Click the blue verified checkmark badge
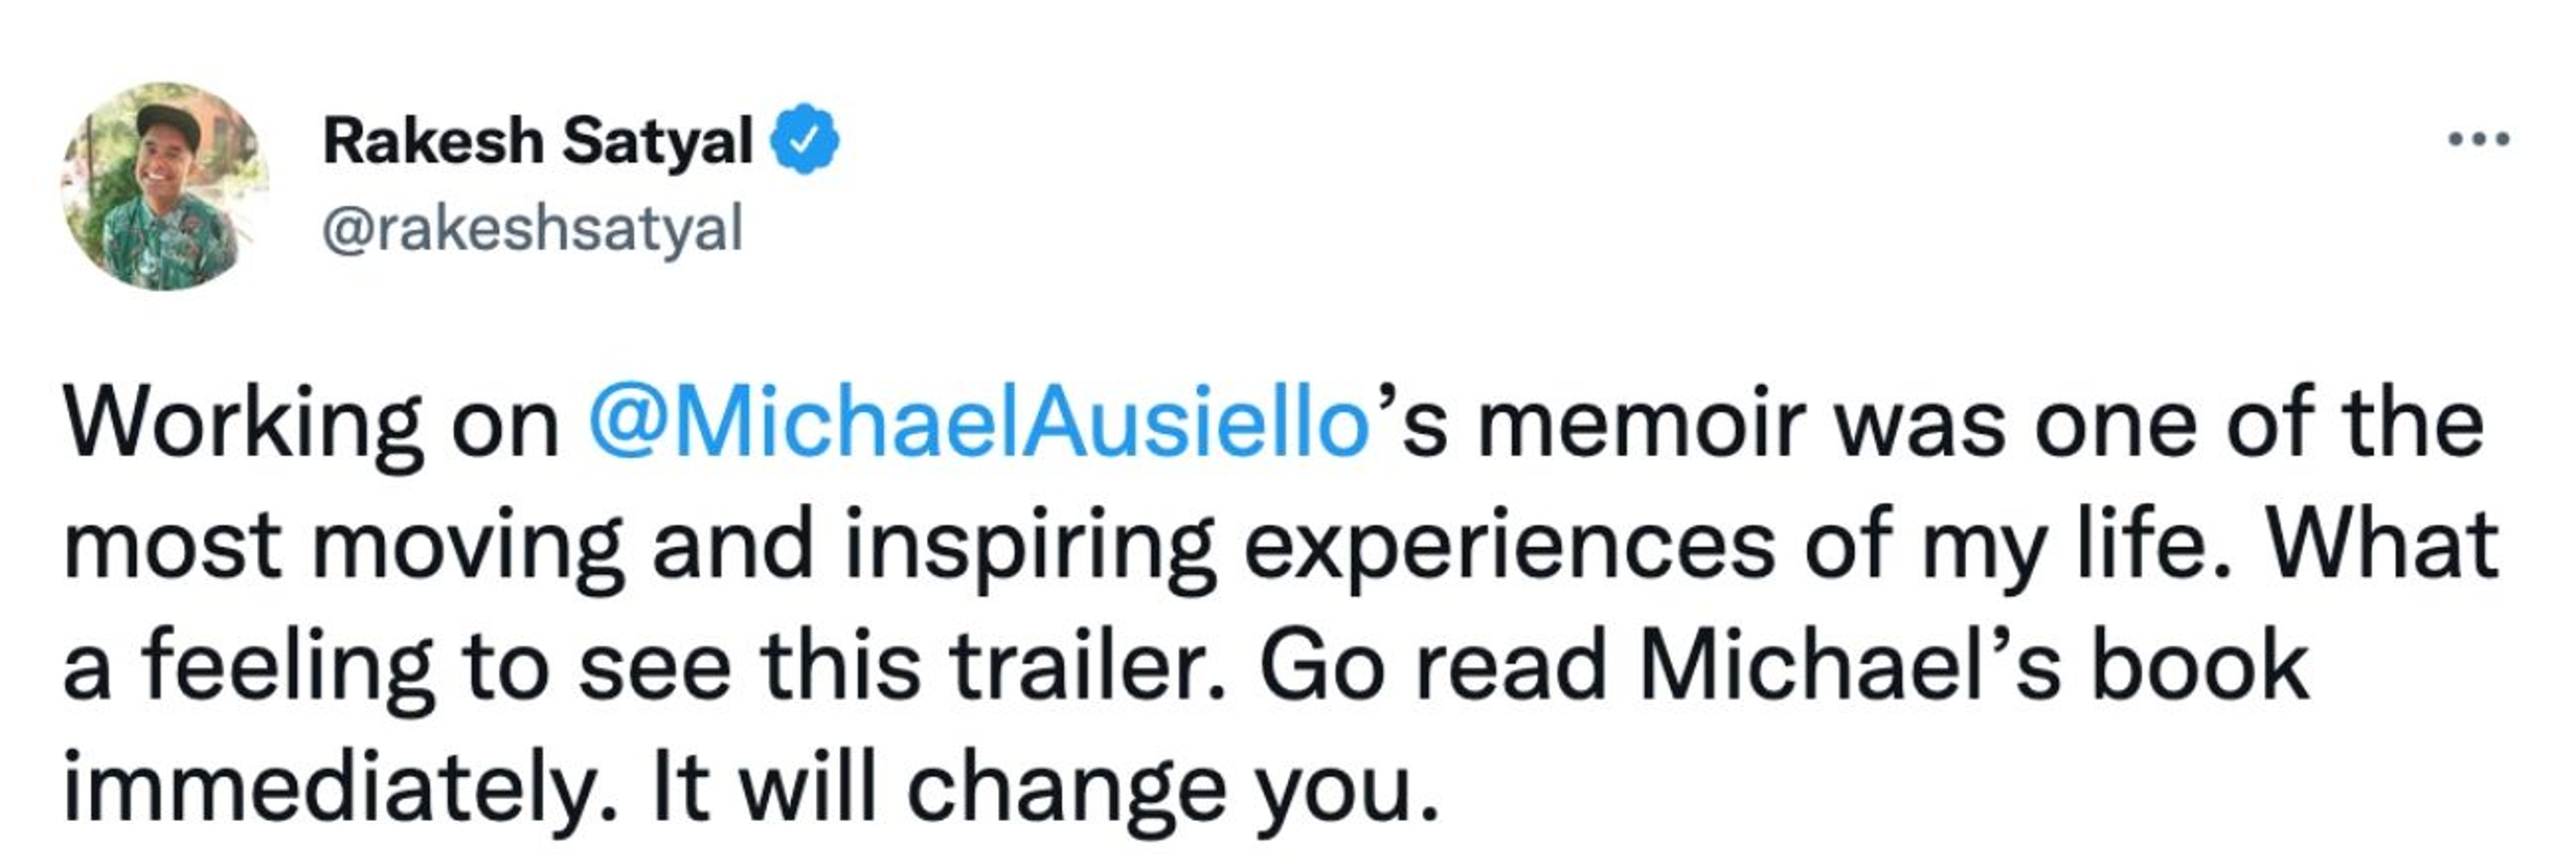 point(803,140)
